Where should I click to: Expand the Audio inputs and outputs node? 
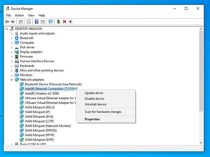pos(12,34)
